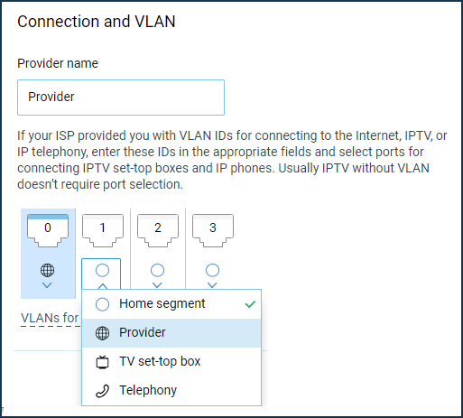Click the TV icon in the dropdown list
This screenshot has height=418, width=463.
[102, 361]
